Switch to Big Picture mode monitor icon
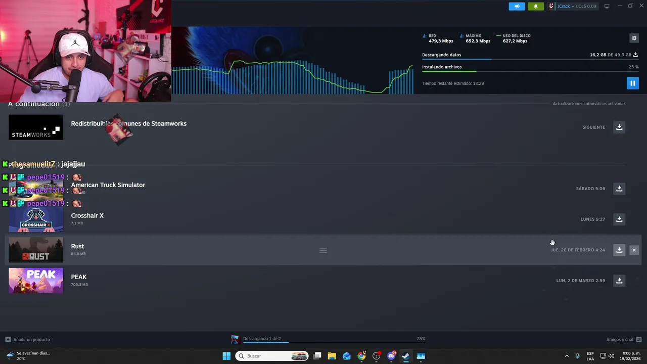This screenshot has height=364, width=647. pos(607,6)
